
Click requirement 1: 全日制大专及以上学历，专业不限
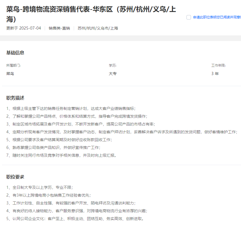(x=40, y=187)
